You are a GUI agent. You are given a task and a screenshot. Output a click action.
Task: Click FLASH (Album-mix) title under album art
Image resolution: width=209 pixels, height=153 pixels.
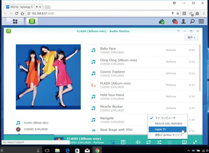tap(36, 123)
